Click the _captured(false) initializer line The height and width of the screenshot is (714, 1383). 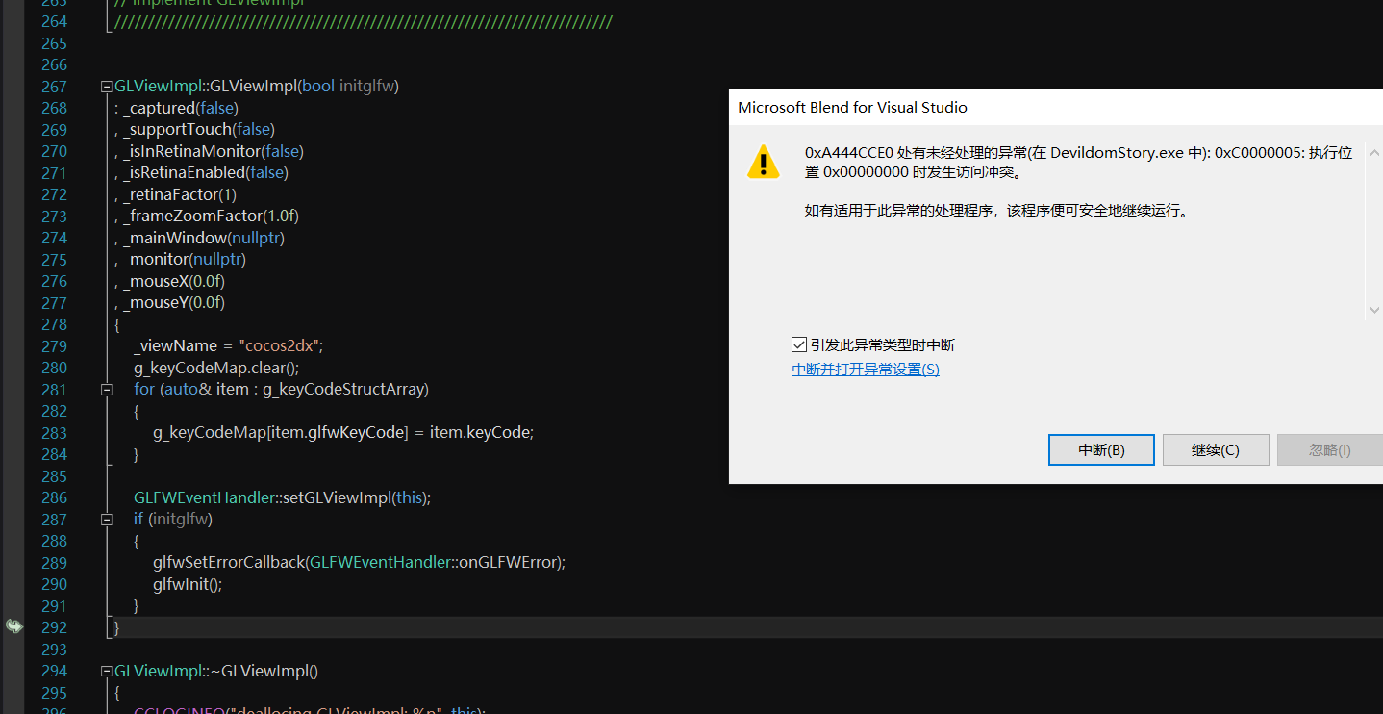pyautogui.click(x=176, y=108)
